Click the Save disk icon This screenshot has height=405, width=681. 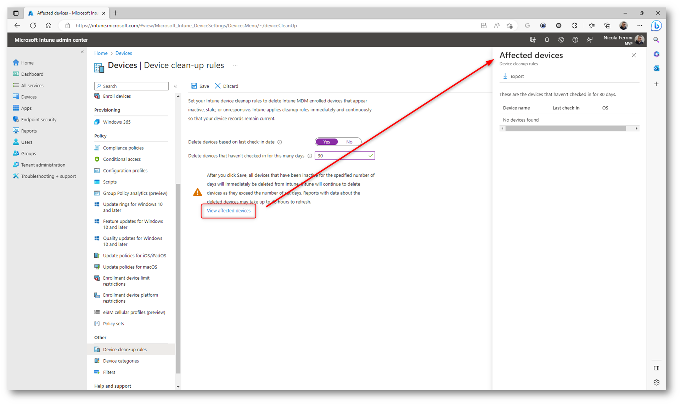click(x=194, y=86)
